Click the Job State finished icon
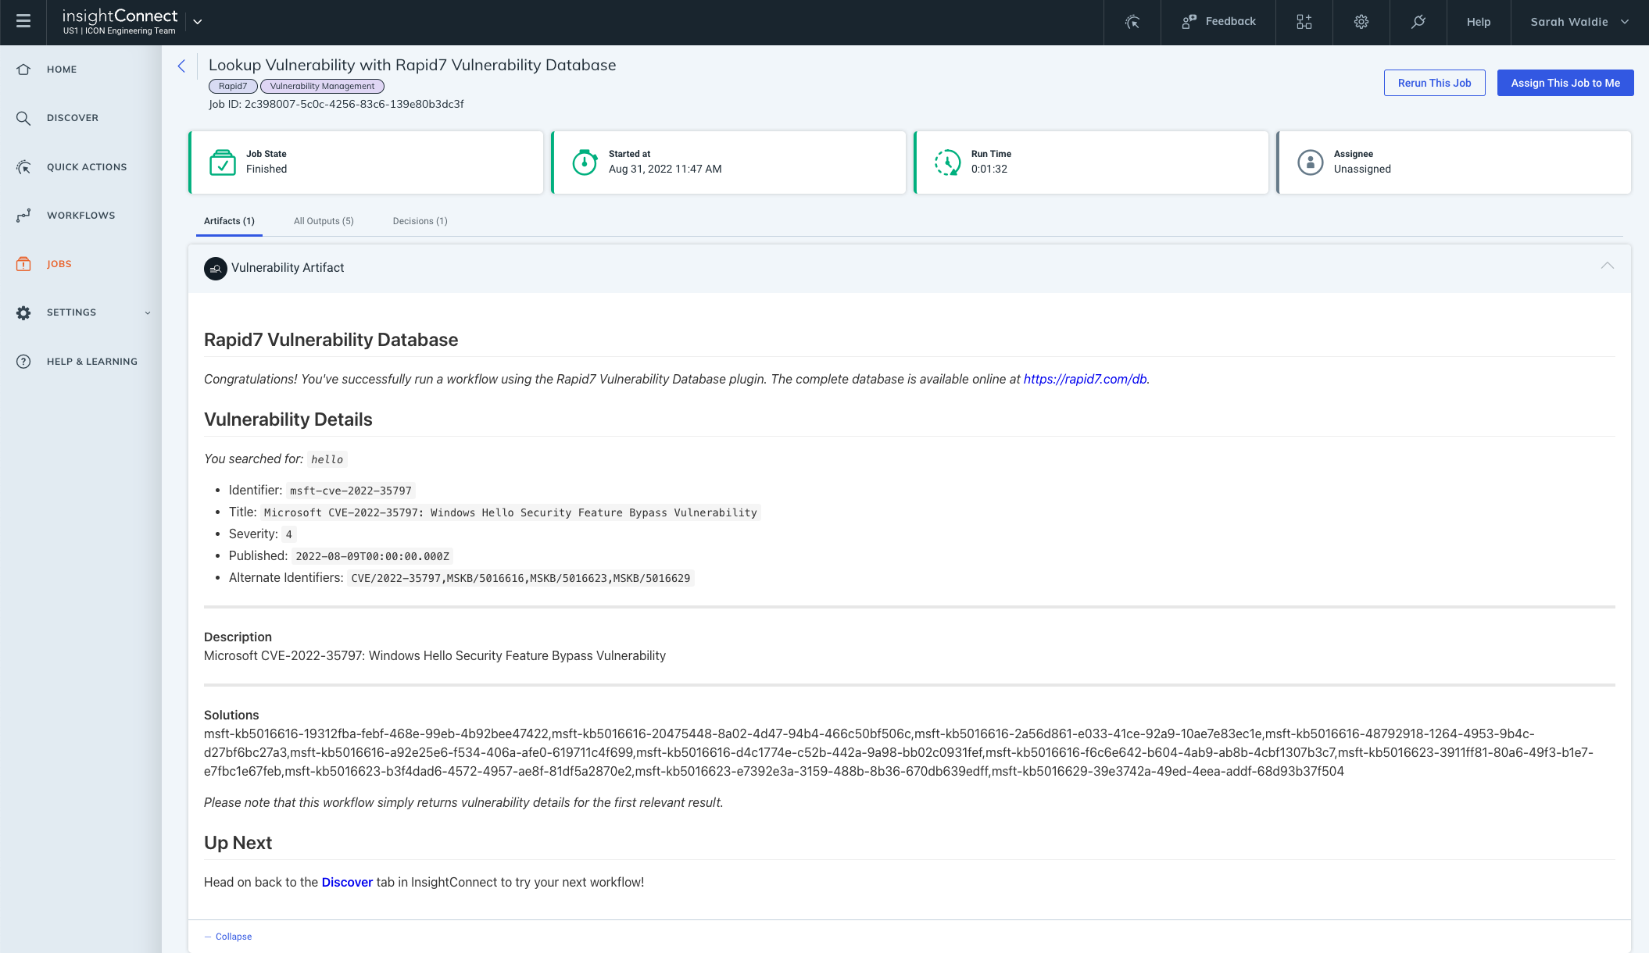 [x=223, y=162]
